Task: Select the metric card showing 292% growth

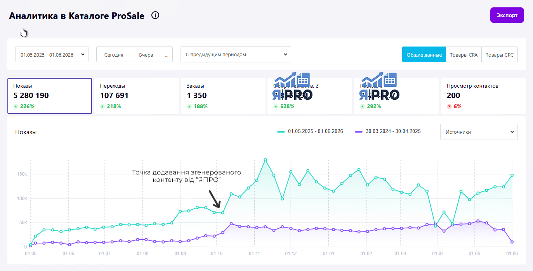Action: click(x=396, y=96)
